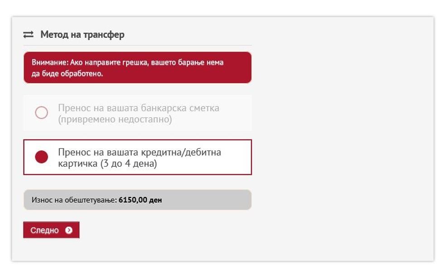Click the red Внимание warning banner
The width and height of the screenshot is (444, 272).
137,67
